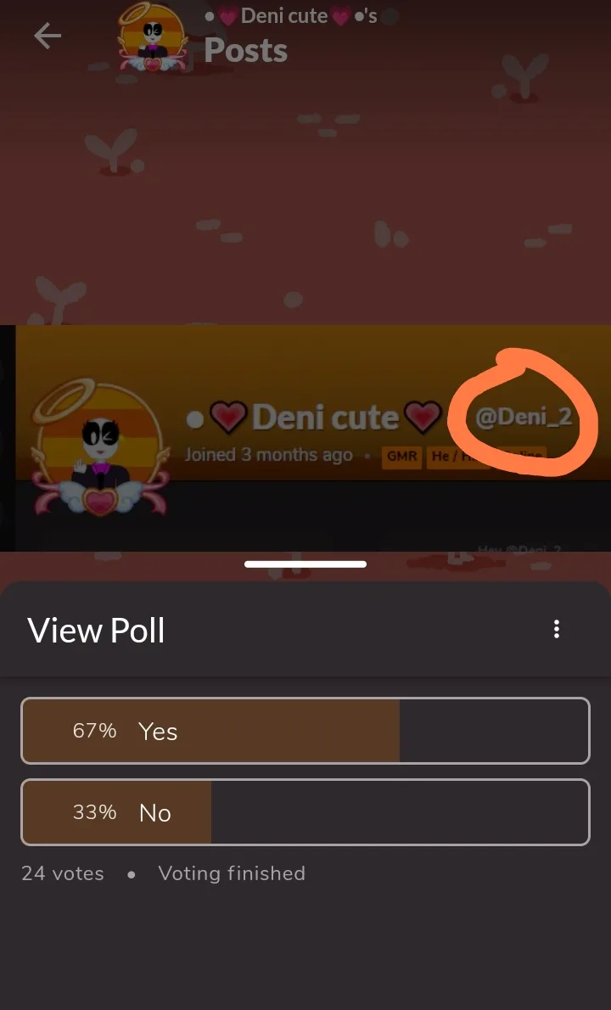Viewport: 611px width, 1010px height.
Task: Tap the Joined 3 months ago text
Action: click(x=268, y=455)
